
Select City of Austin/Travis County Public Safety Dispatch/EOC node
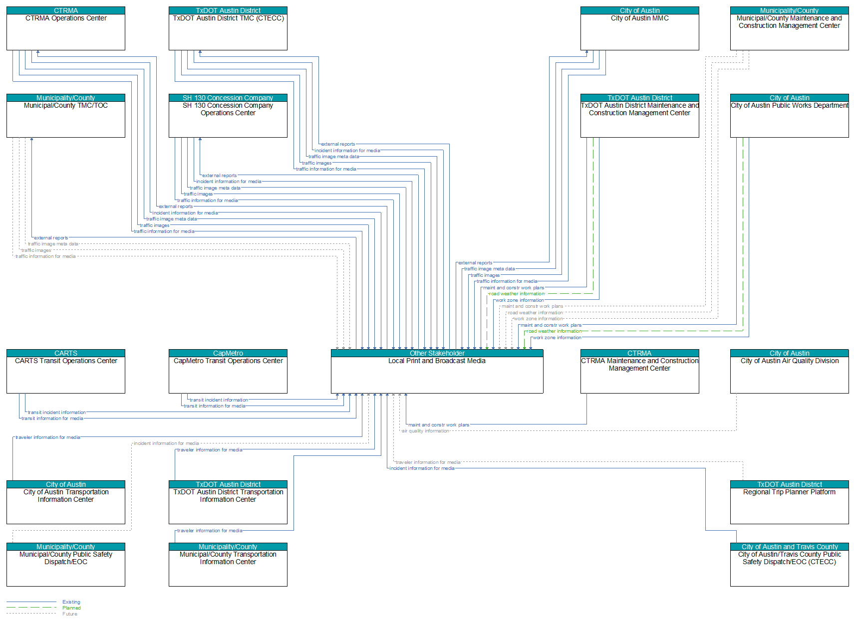[789, 565]
